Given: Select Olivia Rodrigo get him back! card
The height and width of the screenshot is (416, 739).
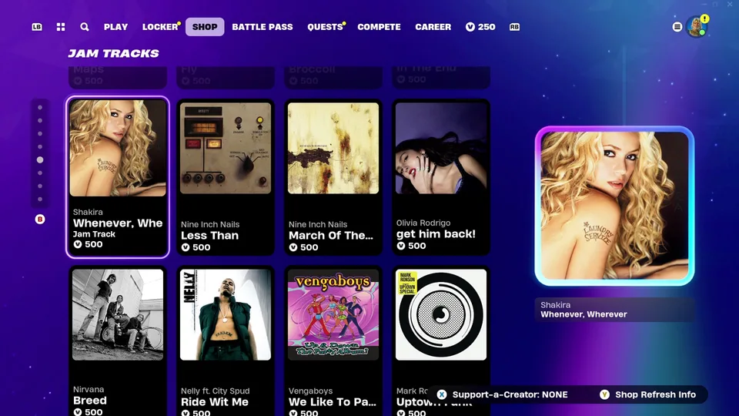Looking at the screenshot, I should (441, 177).
